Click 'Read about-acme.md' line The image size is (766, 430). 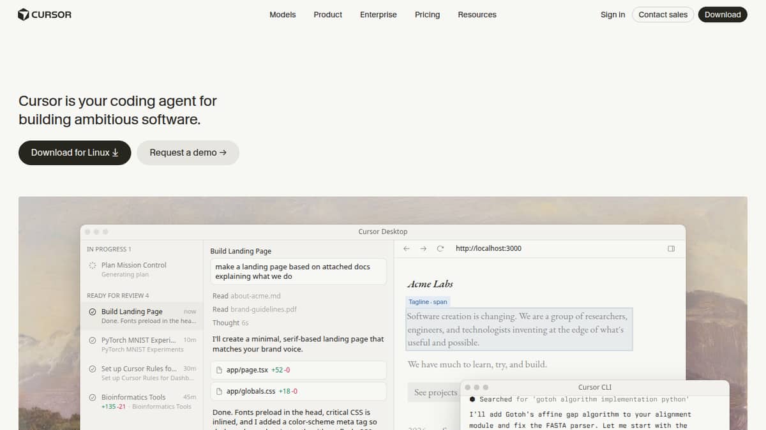246,295
